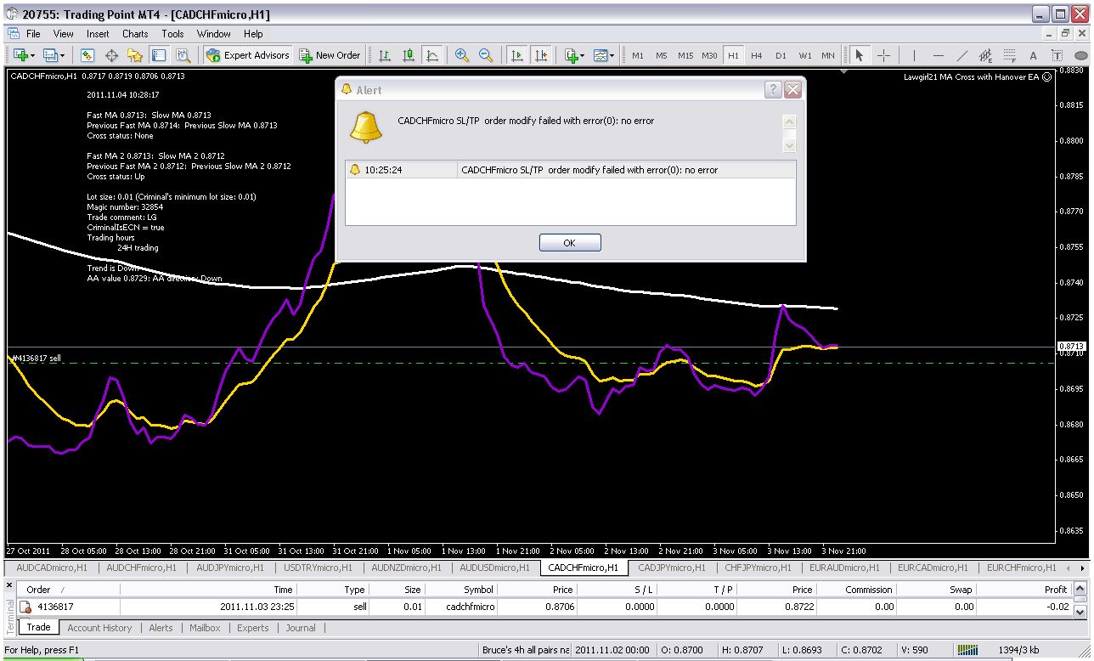Click terminal panel scroll-up arrow
The image size is (1094, 661).
pyautogui.click(x=1080, y=588)
